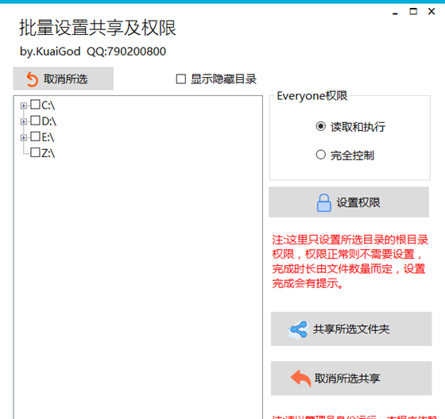Select the E:\ label in tree
The image size is (445, 419).
coord(48,137)
